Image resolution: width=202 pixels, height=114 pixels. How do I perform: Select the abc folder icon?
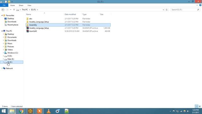pyautogui.click(x=27, y=19)
